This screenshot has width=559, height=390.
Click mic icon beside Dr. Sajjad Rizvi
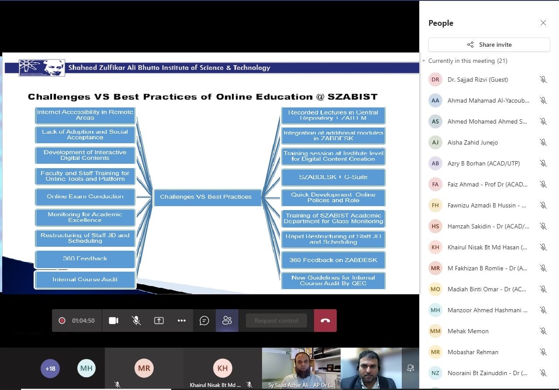[543, 79]
